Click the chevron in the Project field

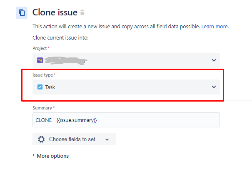coord(214,60)
